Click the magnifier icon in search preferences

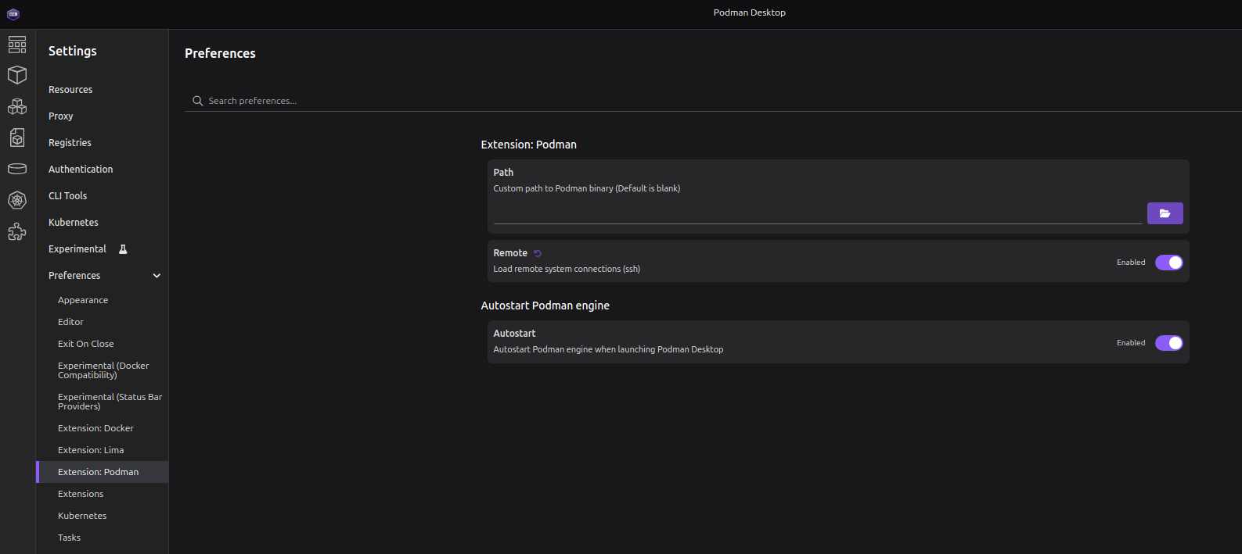(x=198, y=101)
